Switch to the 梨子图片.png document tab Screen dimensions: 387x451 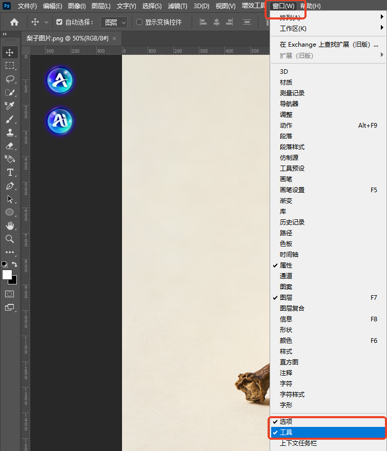click(68, 38)
